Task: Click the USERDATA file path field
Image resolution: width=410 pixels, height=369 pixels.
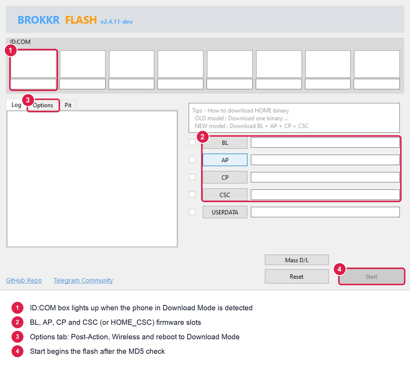Action: (325, 212)
